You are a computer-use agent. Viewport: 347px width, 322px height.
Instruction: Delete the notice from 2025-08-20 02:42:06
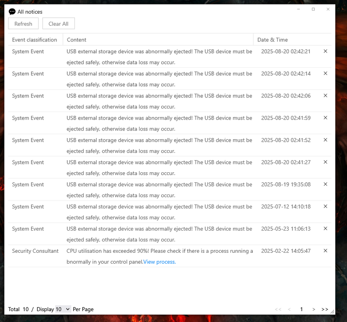pyautogui.click(x=325, y=95)
